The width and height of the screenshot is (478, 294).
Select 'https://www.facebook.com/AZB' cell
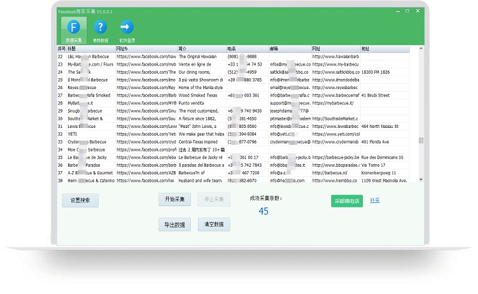(146, 173)
